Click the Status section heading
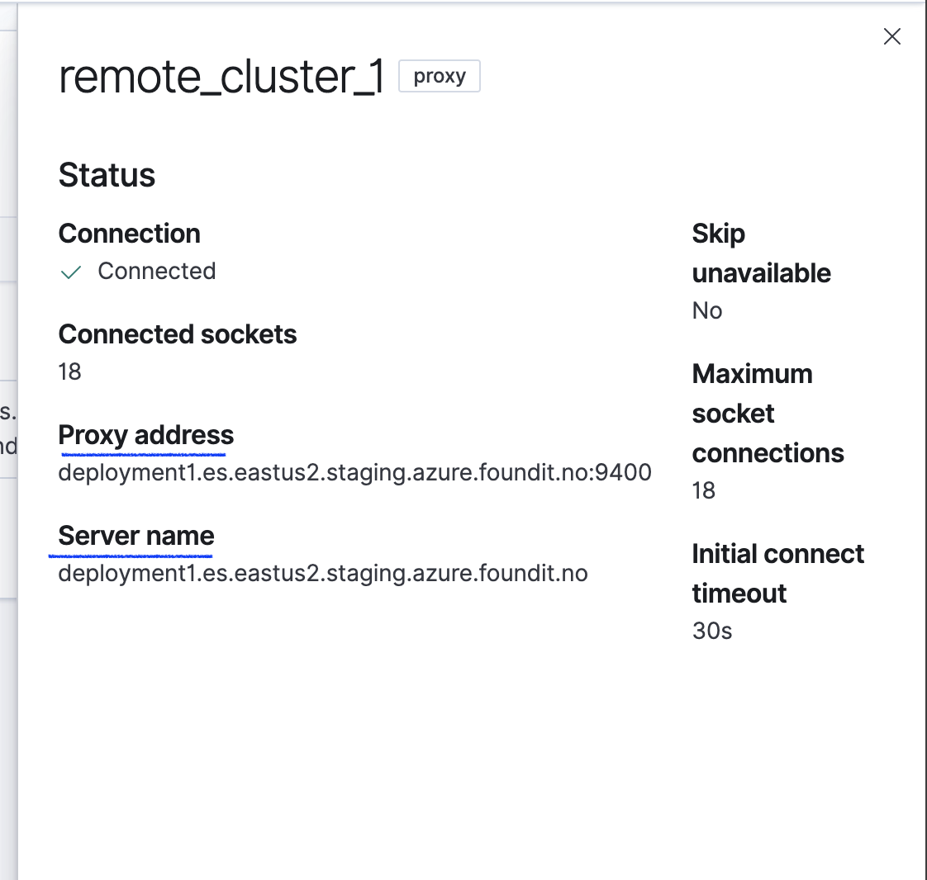Viewport: 927px width, 880px height. pos(107,175)
